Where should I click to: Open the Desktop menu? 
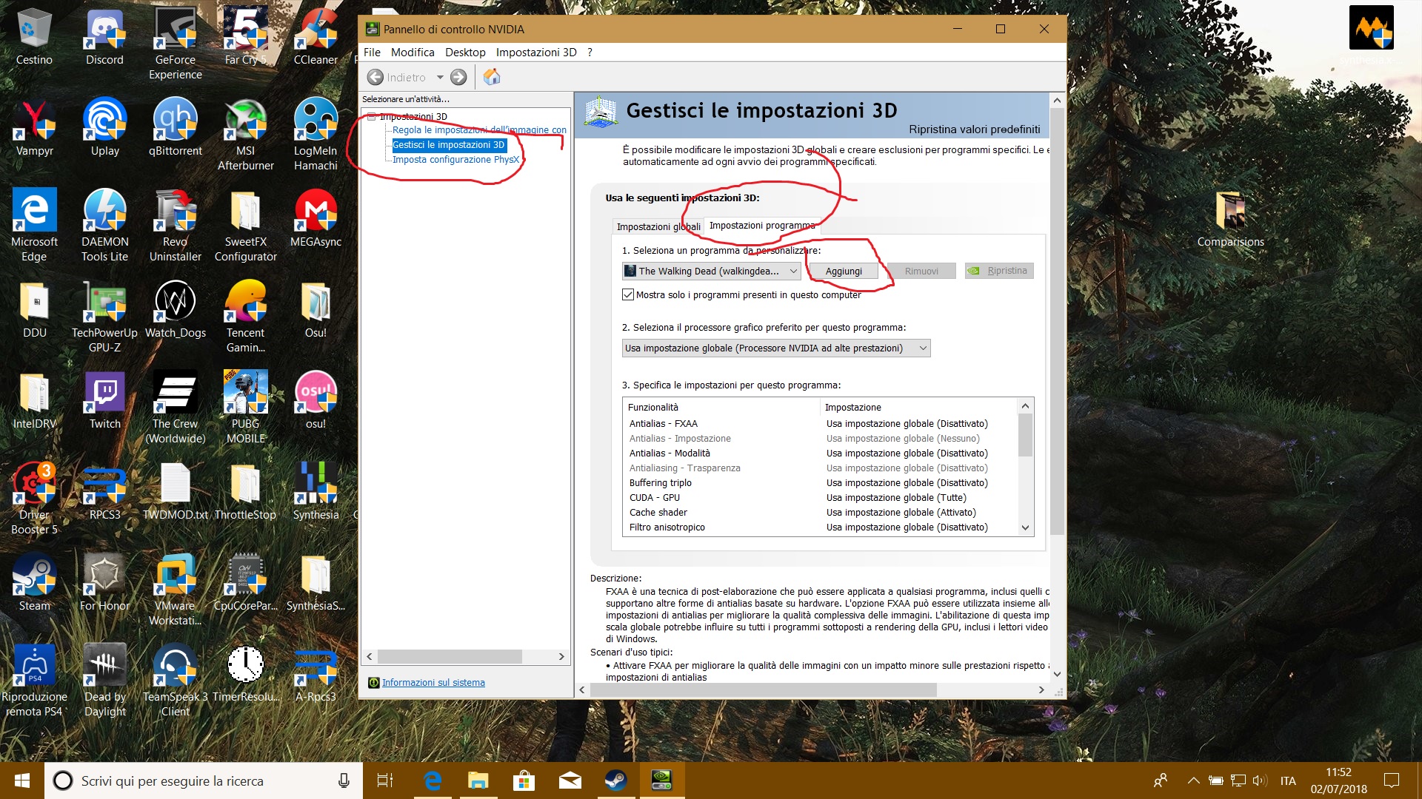(x=465, y=52)
